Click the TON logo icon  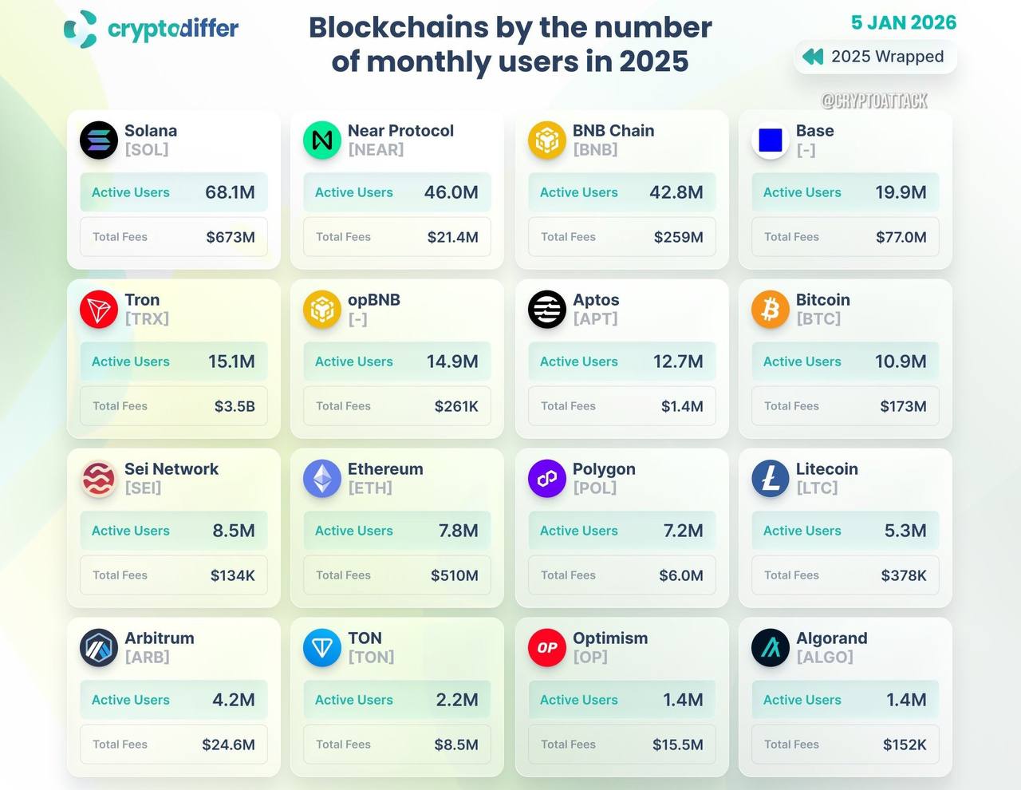pos(322,648)
